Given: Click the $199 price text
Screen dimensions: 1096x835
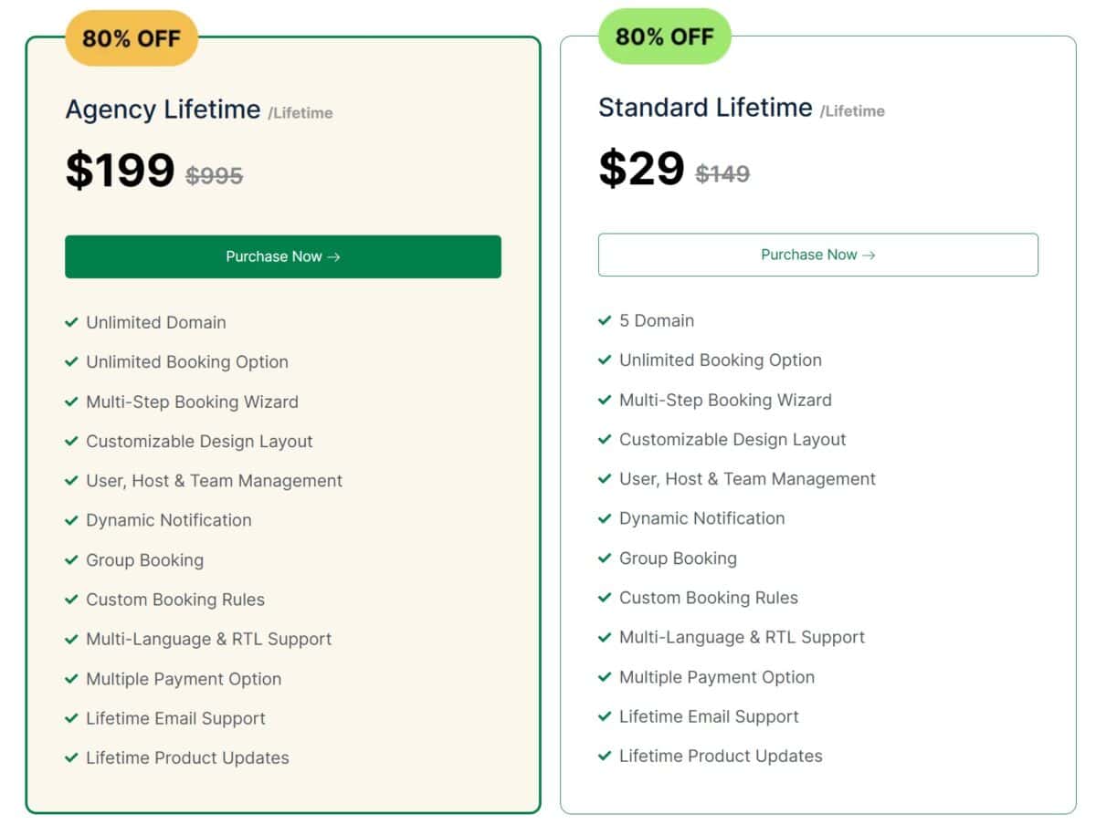Looking at the screenshot, I should [x=120, y=170].
